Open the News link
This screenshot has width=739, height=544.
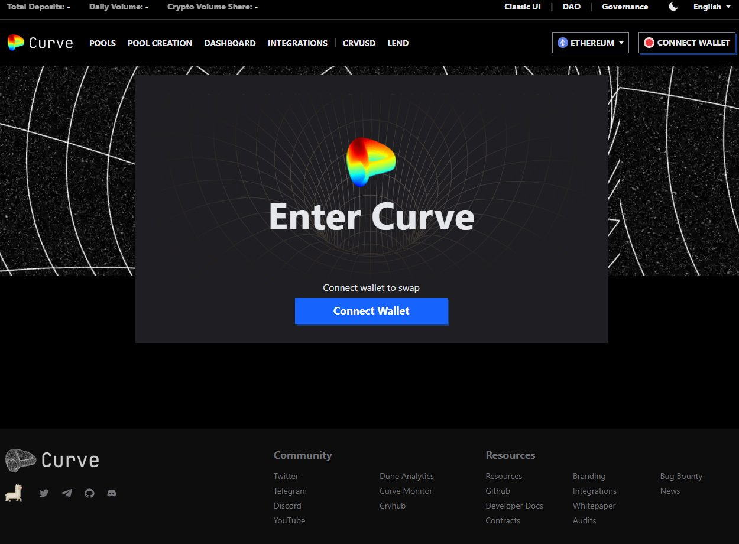tap(670, 491)
